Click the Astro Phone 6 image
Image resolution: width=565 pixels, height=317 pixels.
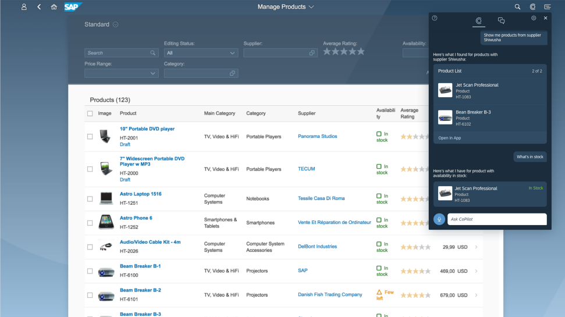coord(106,222)
